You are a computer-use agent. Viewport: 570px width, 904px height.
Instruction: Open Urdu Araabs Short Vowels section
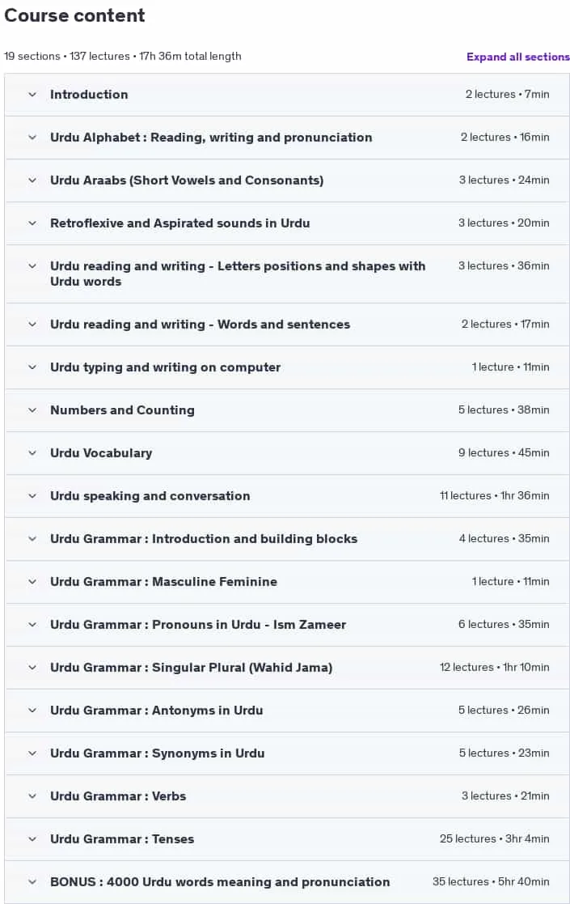tap(32, 180)
